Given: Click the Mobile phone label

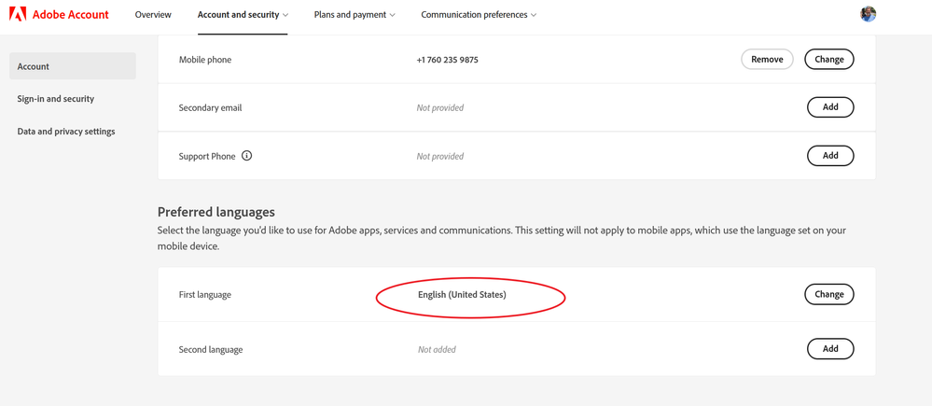Looking at the screenshot, I should tap(205, 60).
